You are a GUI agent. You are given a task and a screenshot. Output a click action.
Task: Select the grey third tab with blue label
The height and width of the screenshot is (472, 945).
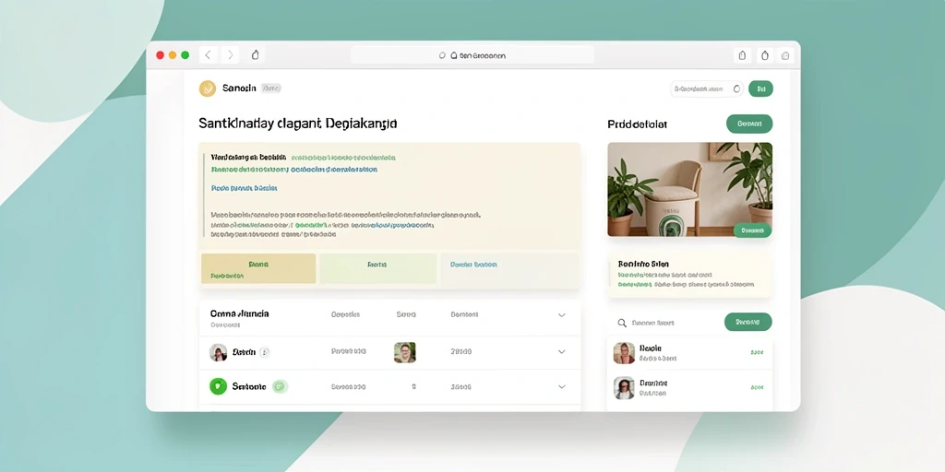pyautogui.click(x=509, y=268)
